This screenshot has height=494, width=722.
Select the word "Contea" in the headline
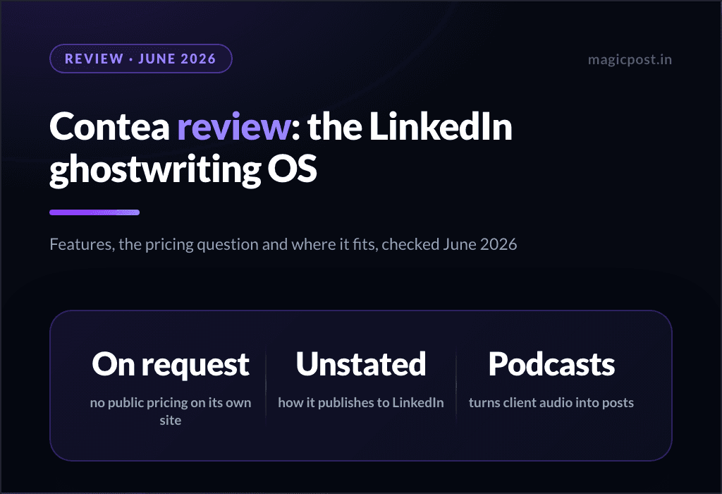109,127
